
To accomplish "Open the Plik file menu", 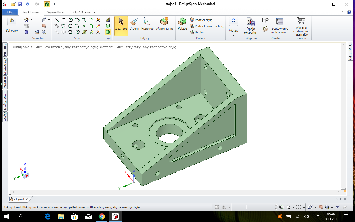I will 10,12.
